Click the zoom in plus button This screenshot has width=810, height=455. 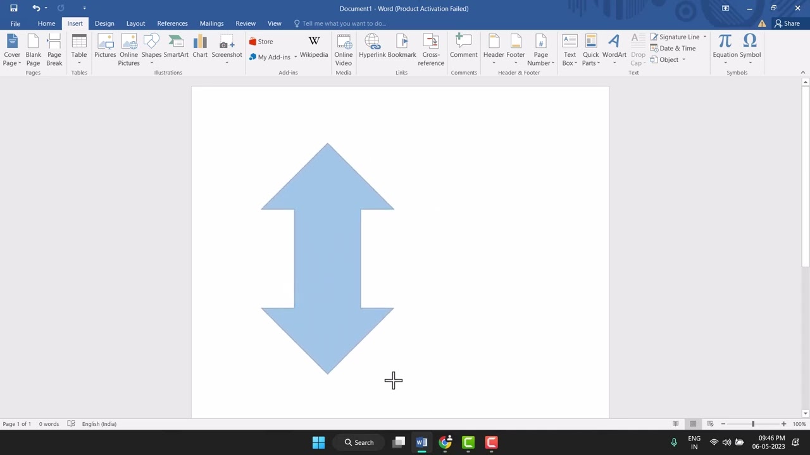[x=783, y=424]
